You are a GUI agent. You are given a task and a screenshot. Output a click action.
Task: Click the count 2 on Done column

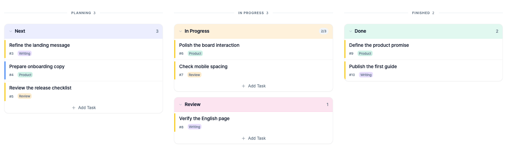click(497, 31)
